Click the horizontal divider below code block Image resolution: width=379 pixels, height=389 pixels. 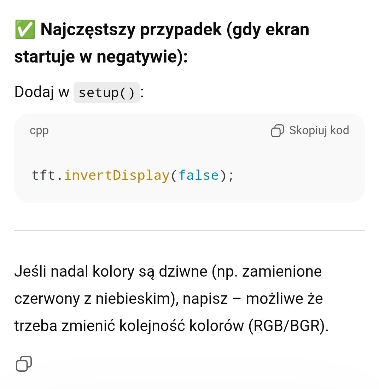(x=189, y=230)
